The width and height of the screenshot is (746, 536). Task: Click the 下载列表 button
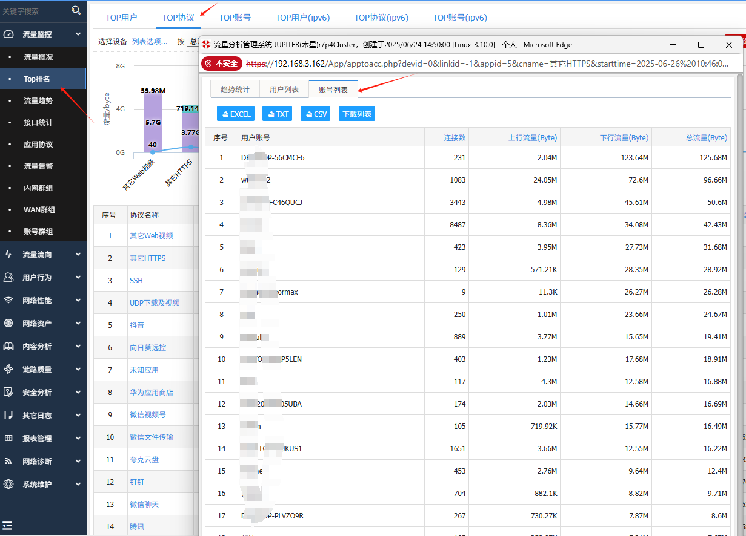click(357, 114)
